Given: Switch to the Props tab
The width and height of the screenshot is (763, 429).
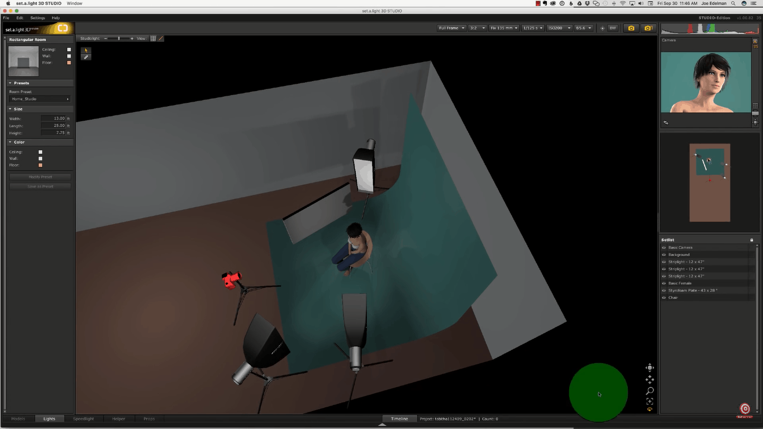Looking at the screenshot, I should [149, 418].
